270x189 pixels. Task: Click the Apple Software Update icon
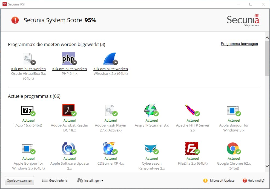point(68,148)
